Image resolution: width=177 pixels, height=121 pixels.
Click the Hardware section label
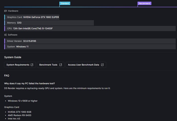click(13, 11)
